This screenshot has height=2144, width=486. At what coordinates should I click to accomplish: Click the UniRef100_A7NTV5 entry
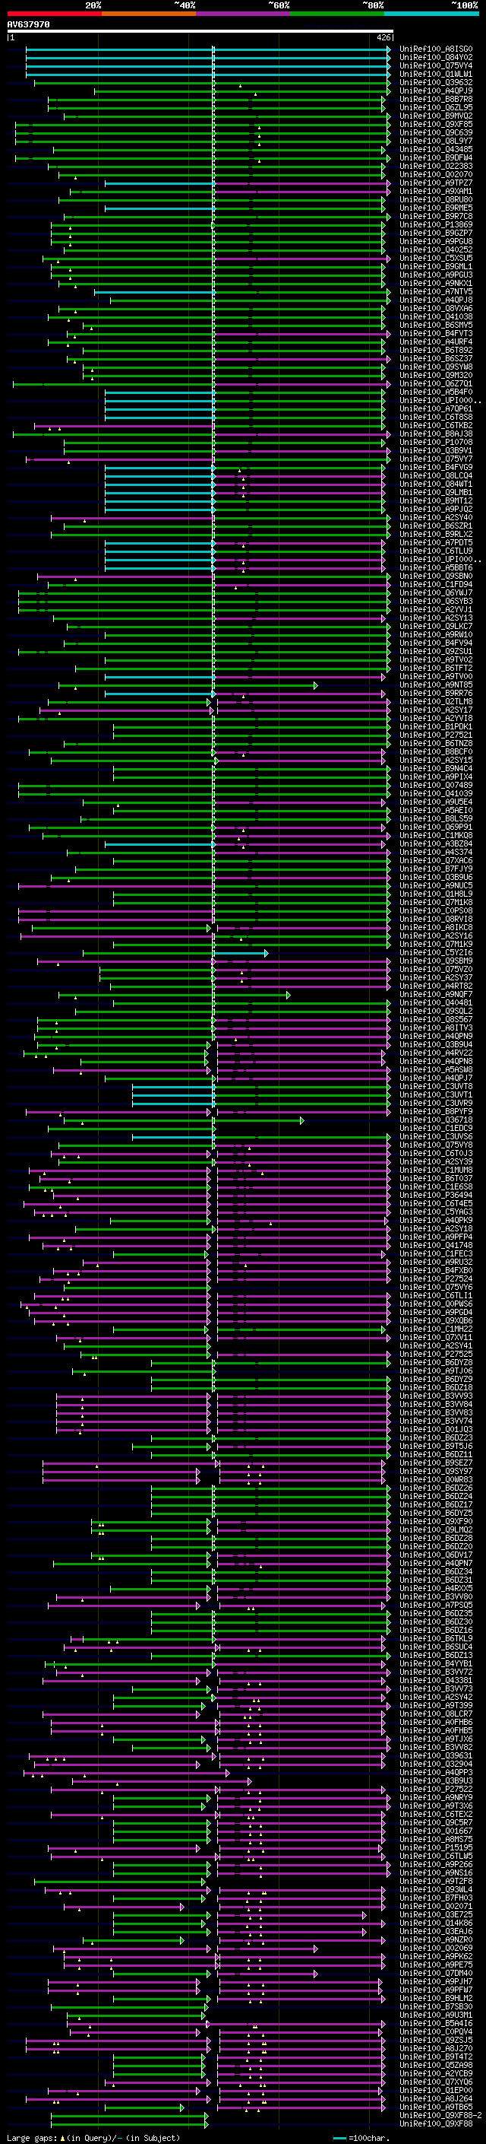point(436,292)
